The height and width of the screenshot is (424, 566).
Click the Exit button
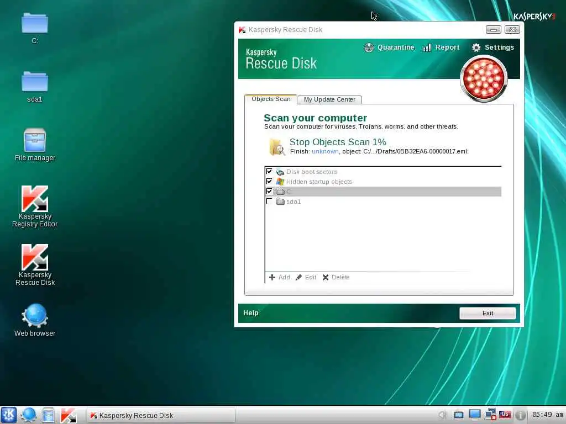point(488,314)
